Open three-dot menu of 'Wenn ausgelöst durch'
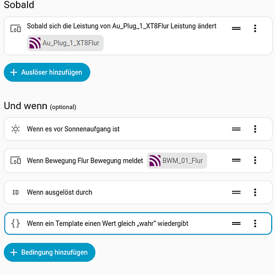The image size is (275, 275). [255, 192]
